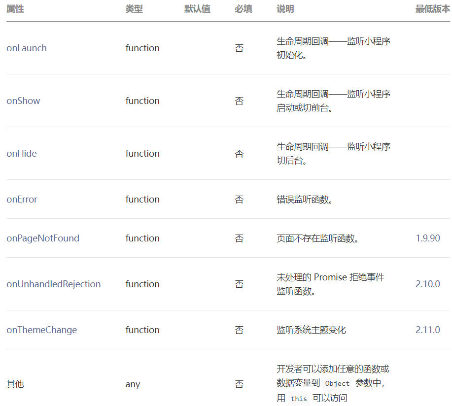Click 否 in the onError row
This screenshot has height=406, width=452.
click(x=239, y=200)
